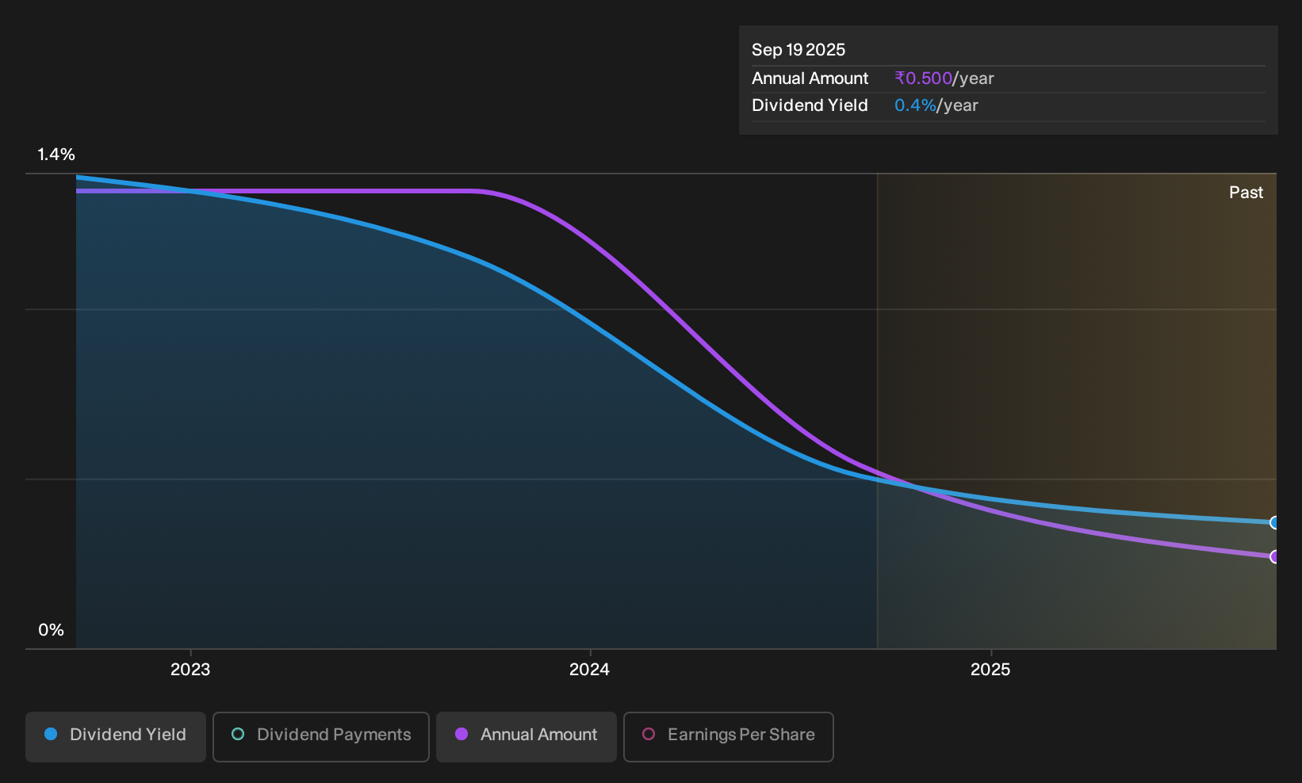1302x783 pixels.
Task: Toggle the Annual Amount legend button
Action: click(527, 737)
